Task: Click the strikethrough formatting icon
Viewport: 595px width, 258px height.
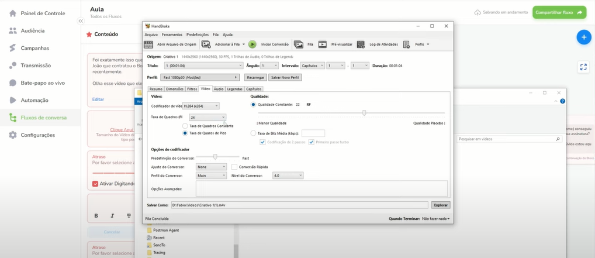Action: (x=129, y=216)
